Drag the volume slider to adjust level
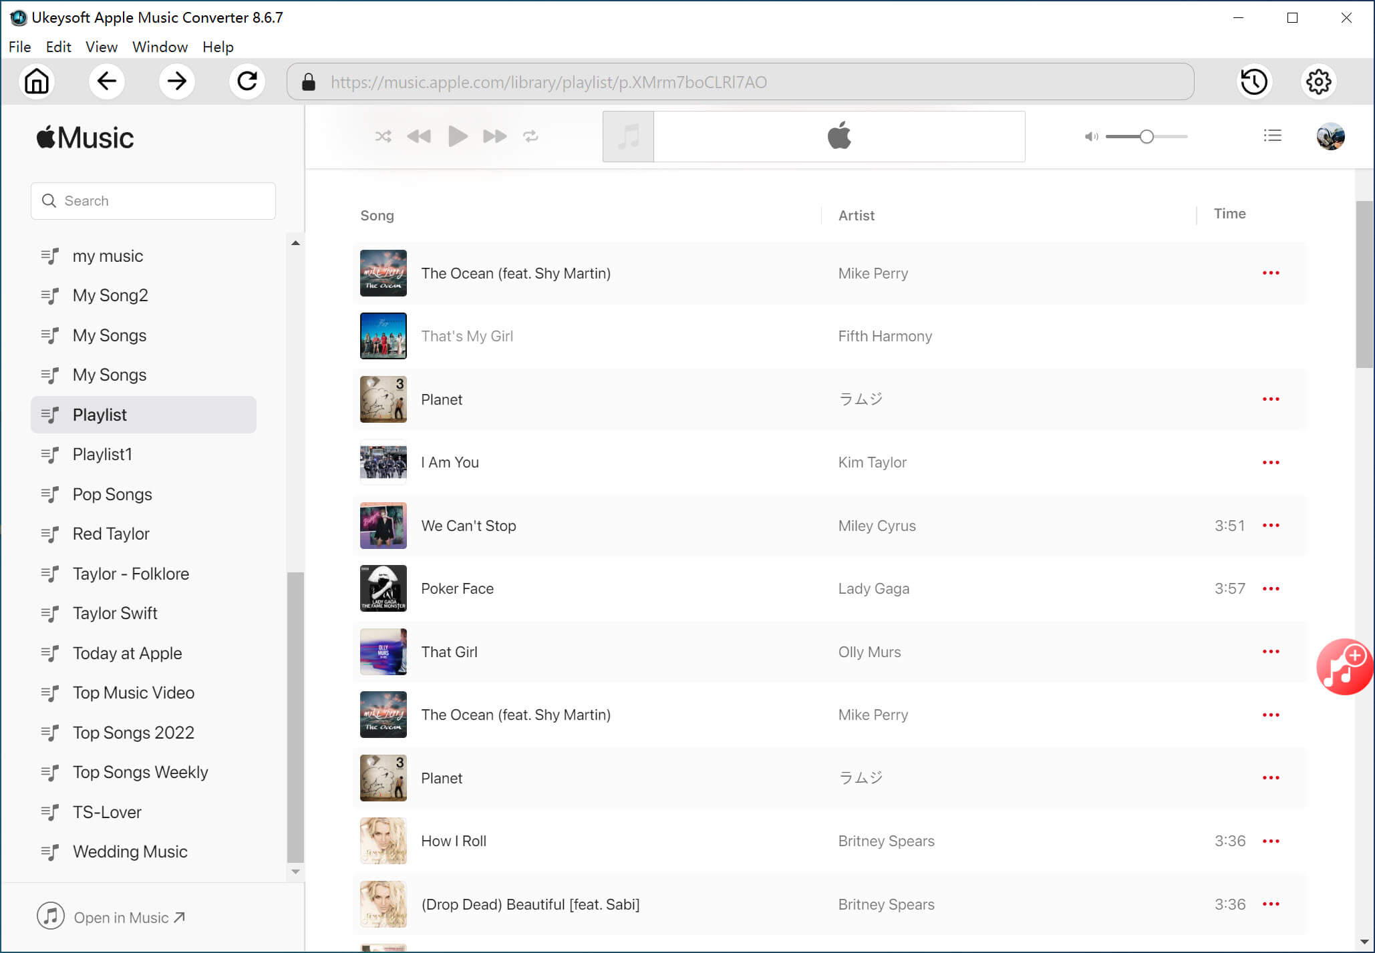The width and height of the screenshot is (1375, 953). pos(1147,137)
